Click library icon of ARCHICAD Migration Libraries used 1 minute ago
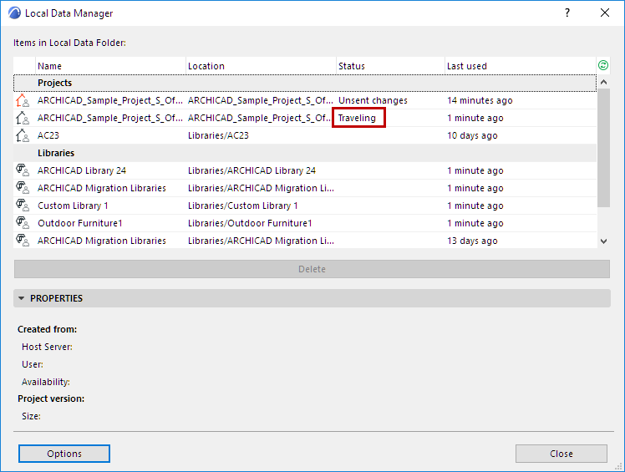This screenshot has height=472, width=625. coord(23,188)
